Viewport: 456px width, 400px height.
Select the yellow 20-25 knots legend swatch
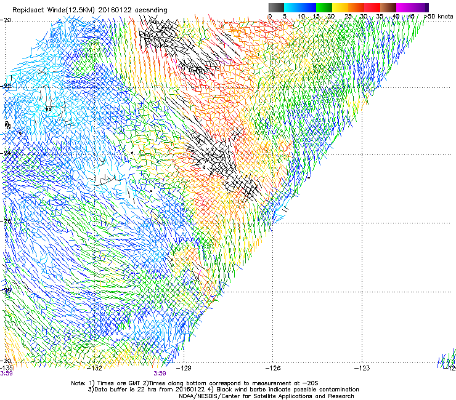coord(340,7)
